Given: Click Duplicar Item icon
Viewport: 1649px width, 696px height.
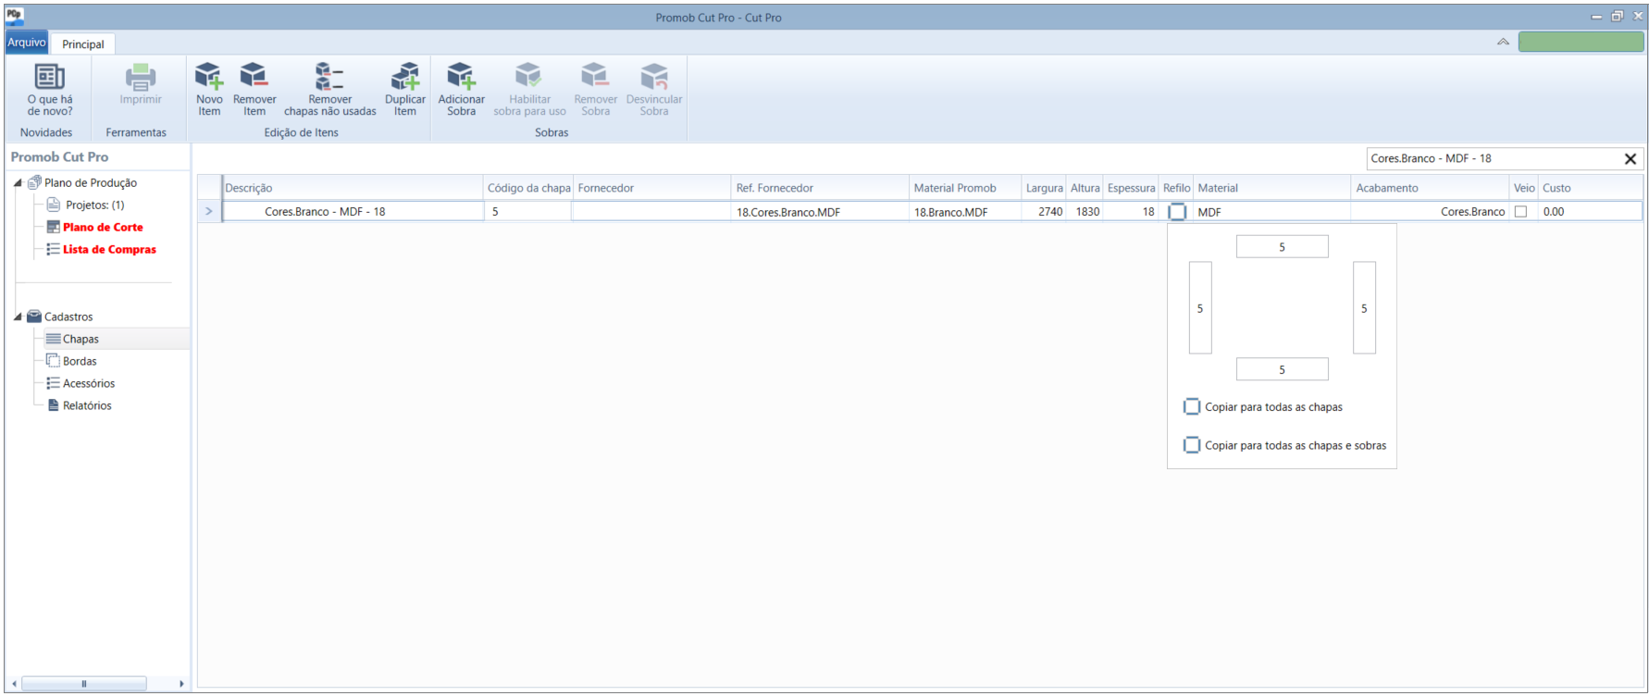Looking at the screenshot, I should coord(405,77).
